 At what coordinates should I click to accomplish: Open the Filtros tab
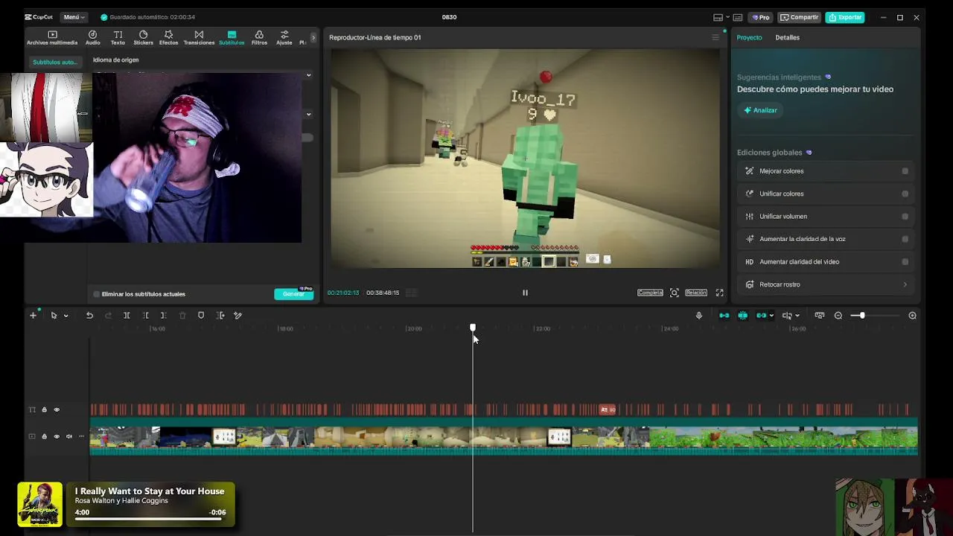[x=259, y=38]
